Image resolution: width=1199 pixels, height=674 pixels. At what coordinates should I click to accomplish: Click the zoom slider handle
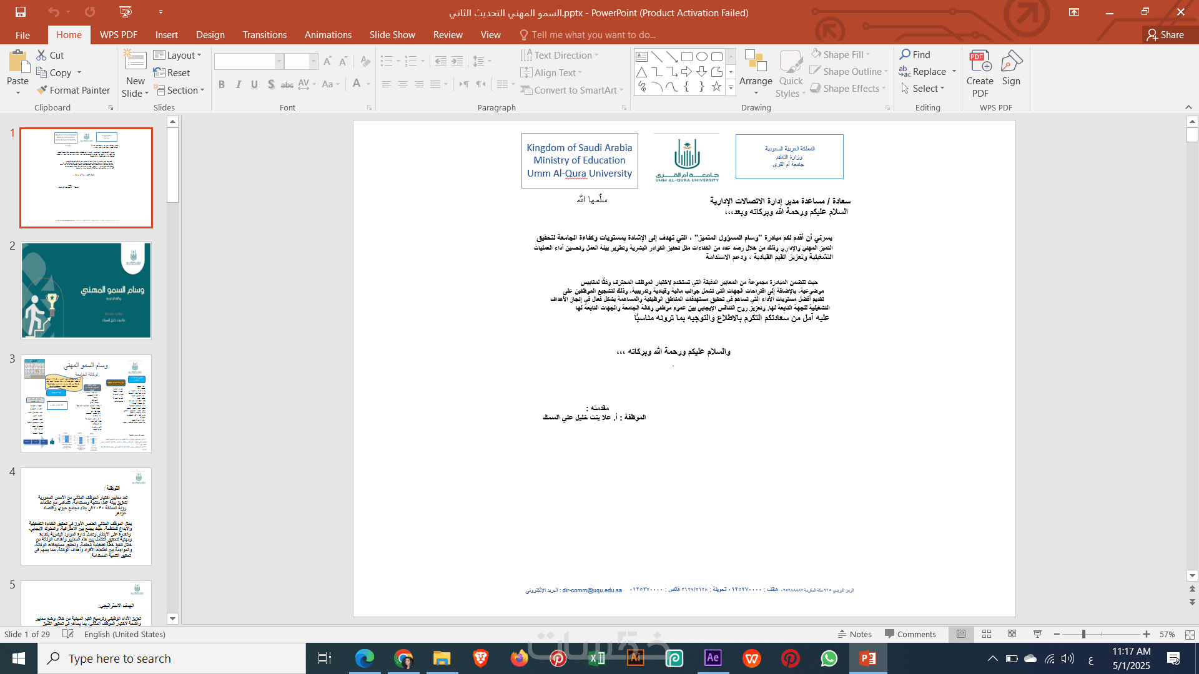1083,634
